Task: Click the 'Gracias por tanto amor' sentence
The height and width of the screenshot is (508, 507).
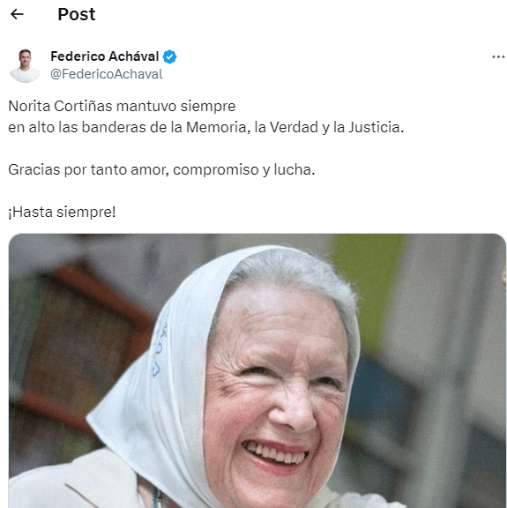Action: (161, 169)
